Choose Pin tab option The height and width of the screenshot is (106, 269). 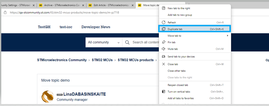[x=195, y=42]
